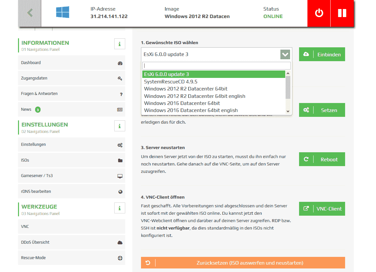376x272 pixels.
Task: Click the INFORMATIONEN section heading
Action: coord(45,43)
